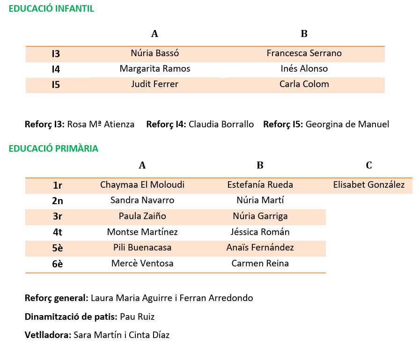Select the cell with Núria Bassó

point(155,53)
